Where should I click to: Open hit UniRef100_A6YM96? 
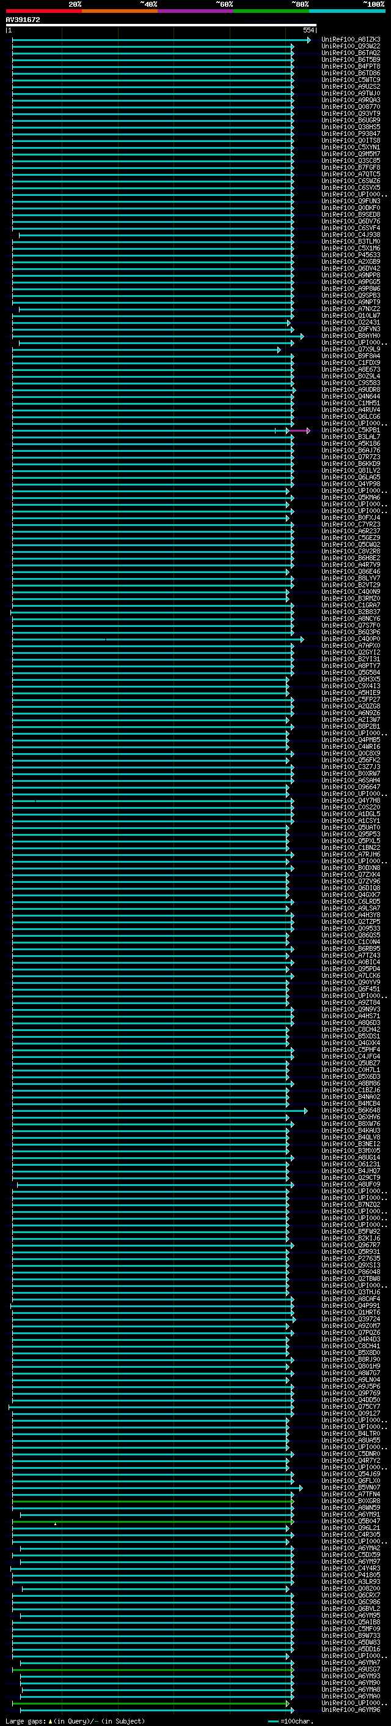tap(351, 1710)
